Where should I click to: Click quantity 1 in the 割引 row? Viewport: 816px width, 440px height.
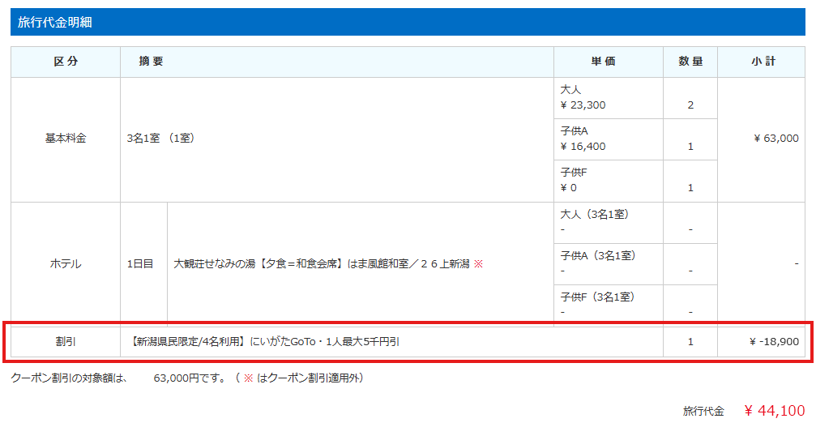(x=690, y=342)
